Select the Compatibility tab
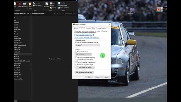The height and width of the screenshot is (102, 181). click(x=82, y=28)
